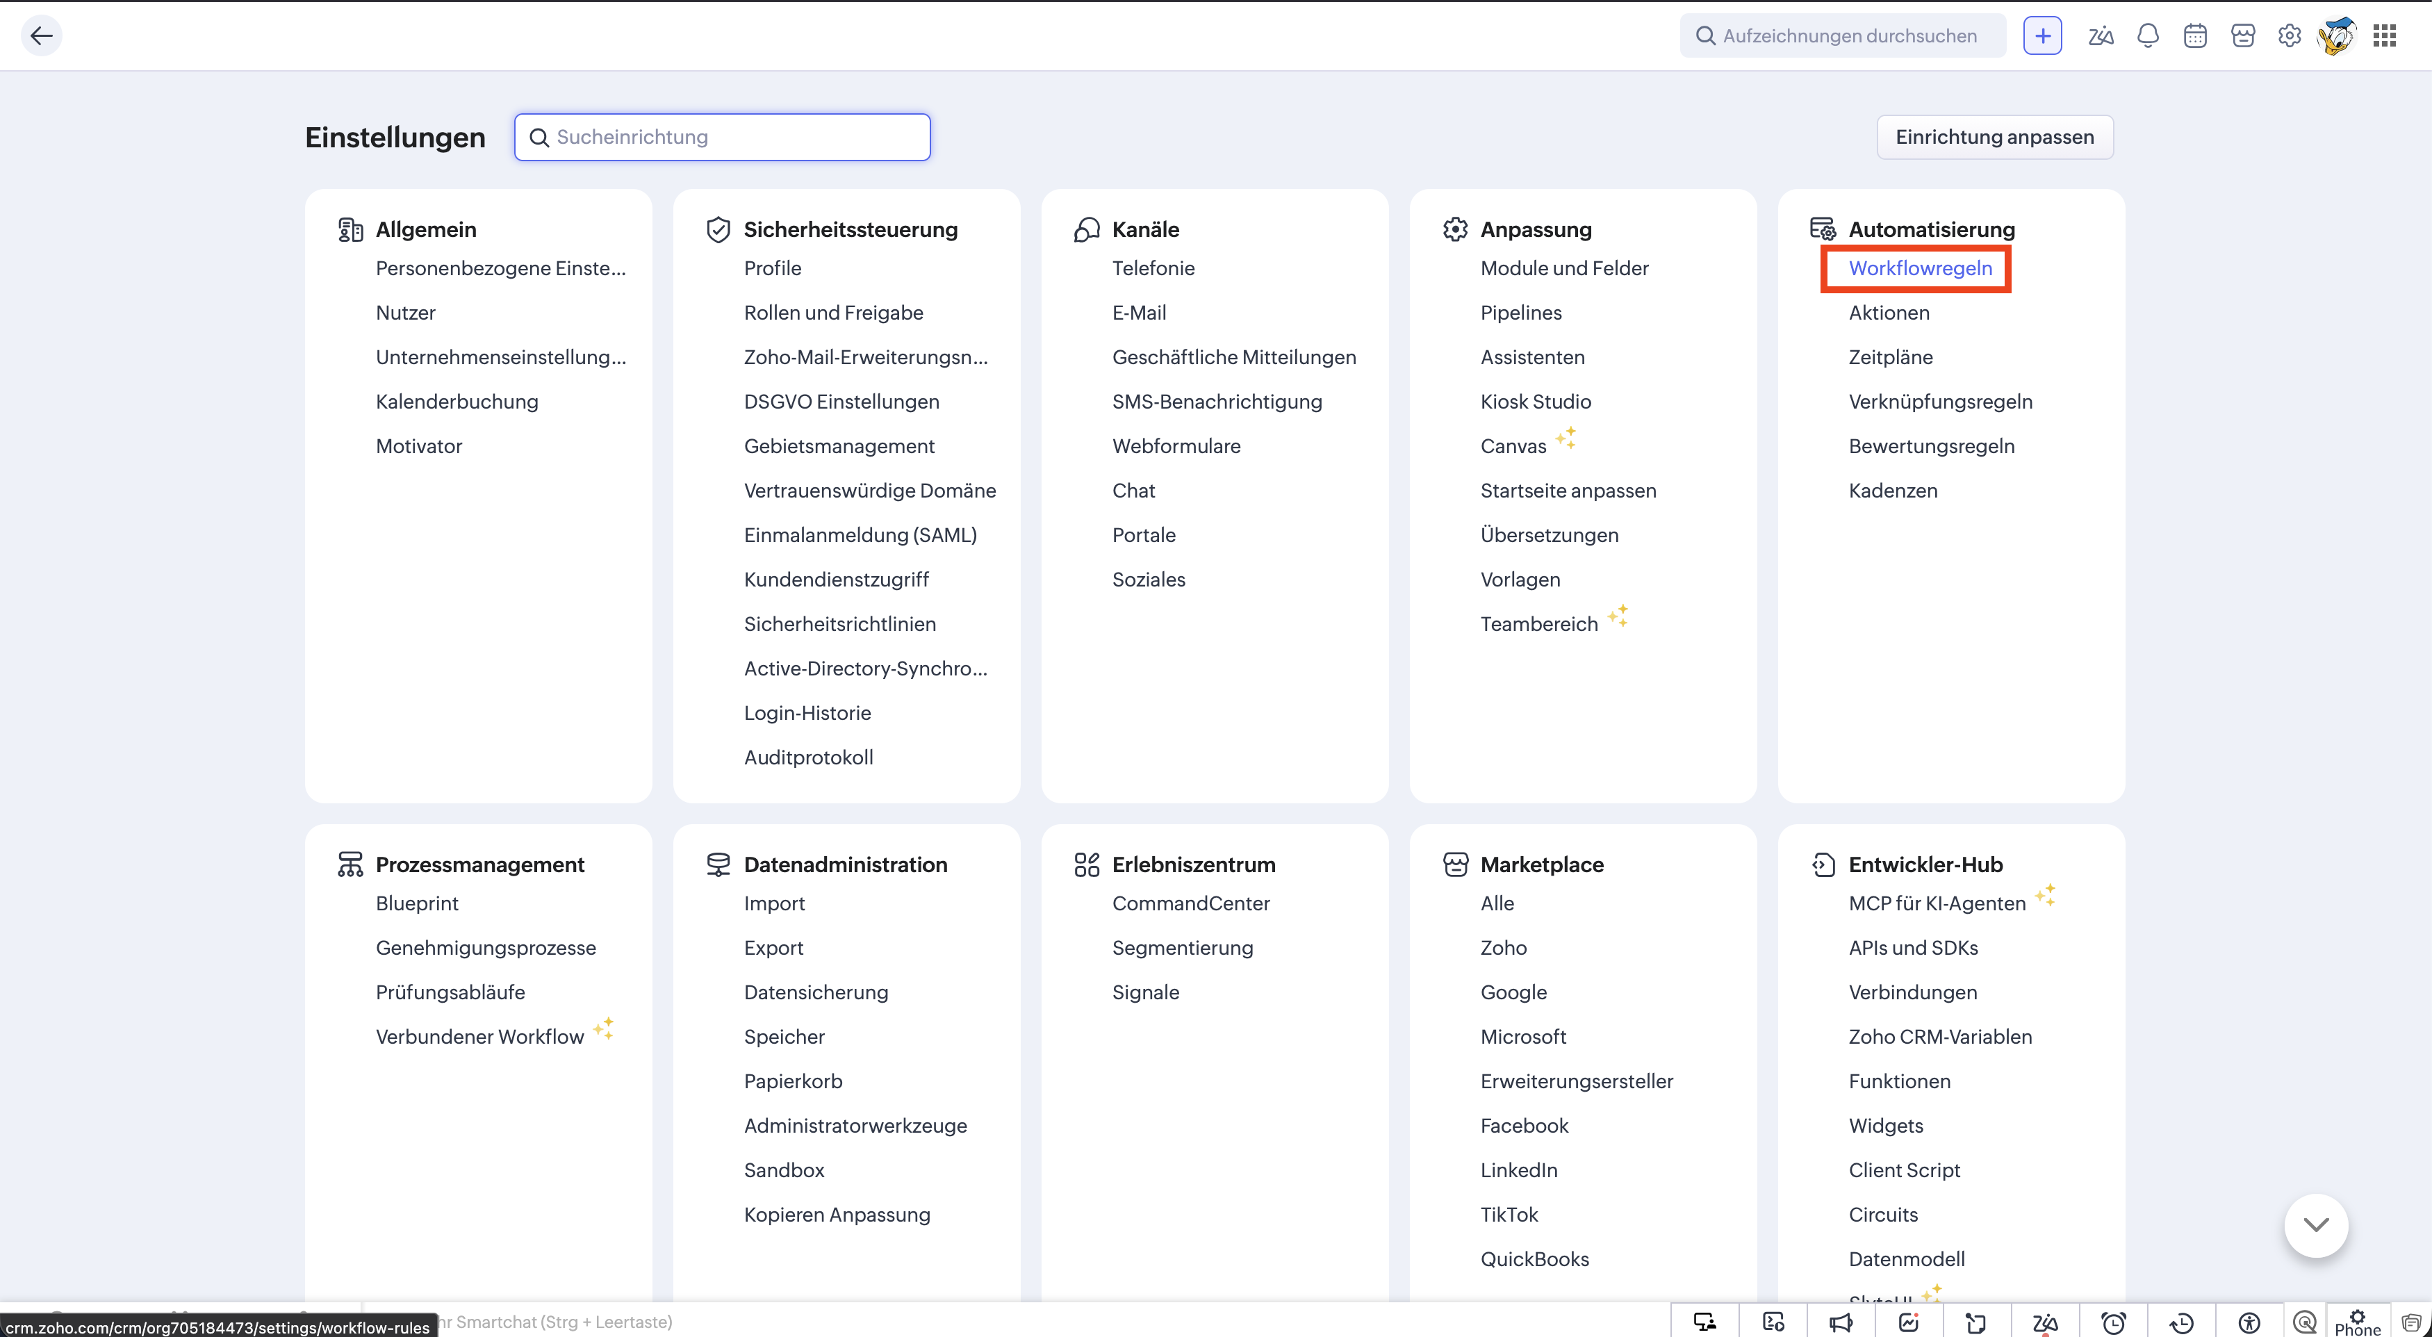2432x1337 pixels.
Task: Click the Einrichtung anpassen button
Action: pyautogui.click(x=1995, y=137)
